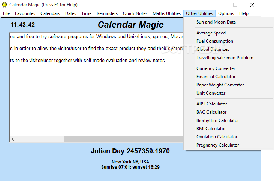Click the horizontal scrollbar thumb
Screen dimensions: 274x181
(124, 139)
